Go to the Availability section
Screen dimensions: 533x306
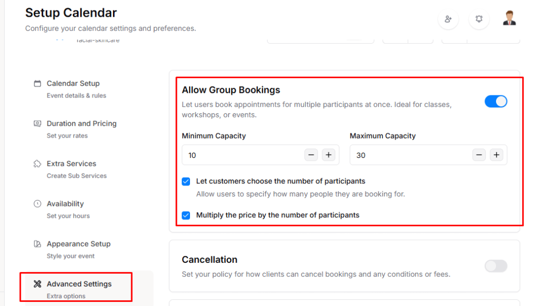point(65,204)
